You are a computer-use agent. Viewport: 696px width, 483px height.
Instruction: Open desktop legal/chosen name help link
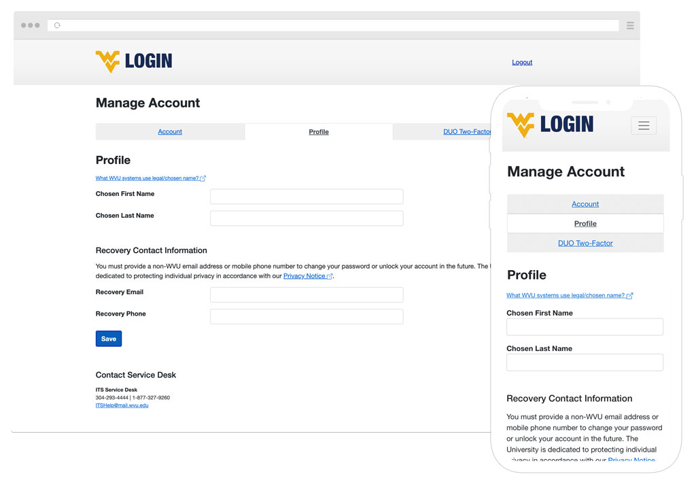point(147,178)
